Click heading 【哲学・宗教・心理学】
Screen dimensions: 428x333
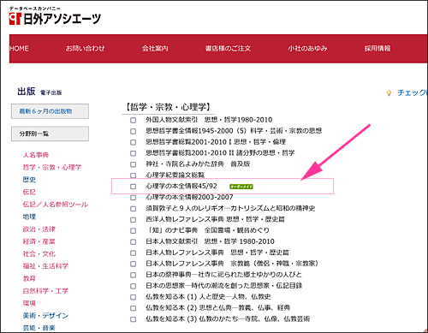pyautogui.click(x=168, y=107)
